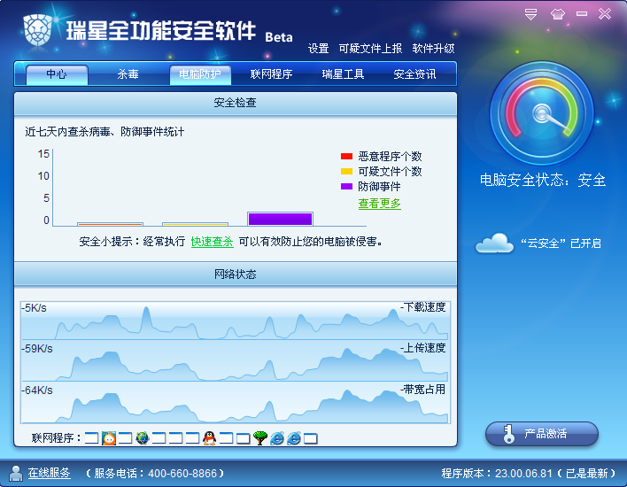This screenshot has height=487, width=627.
Task: Click the purple defense events bar
Action: (x=280, y=219)
